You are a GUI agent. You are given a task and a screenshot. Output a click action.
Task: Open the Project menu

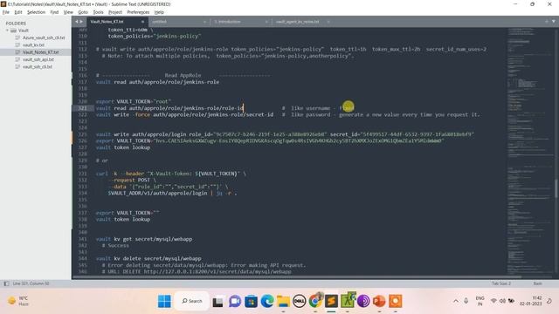pos(115,12)
